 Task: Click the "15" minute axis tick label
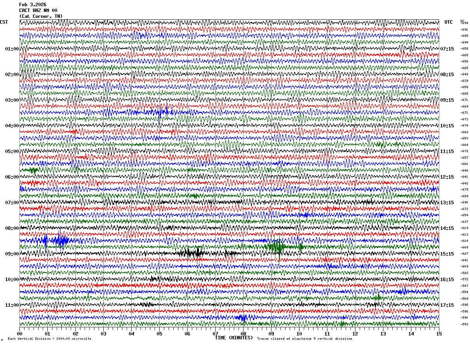[439, 334]
